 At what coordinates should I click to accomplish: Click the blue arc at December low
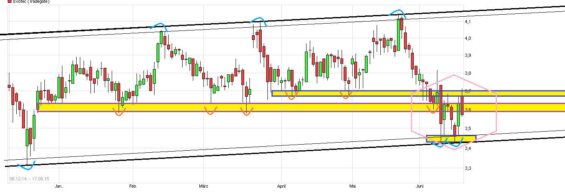(27, 165)
